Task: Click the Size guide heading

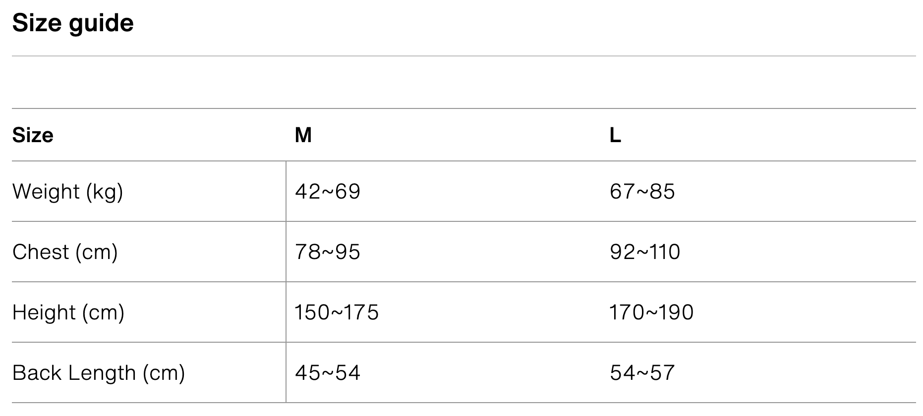Action: pos(73,23)
